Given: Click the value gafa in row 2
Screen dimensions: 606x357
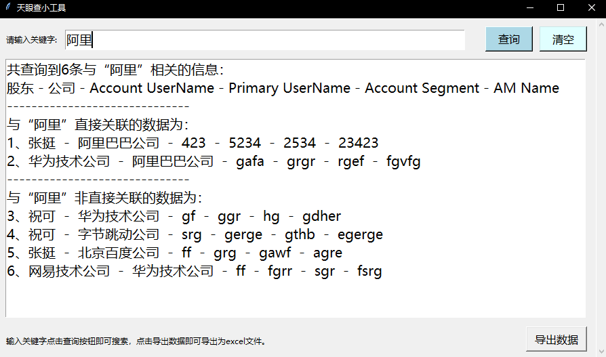Looking at the screenshot, I should (250, 161).
